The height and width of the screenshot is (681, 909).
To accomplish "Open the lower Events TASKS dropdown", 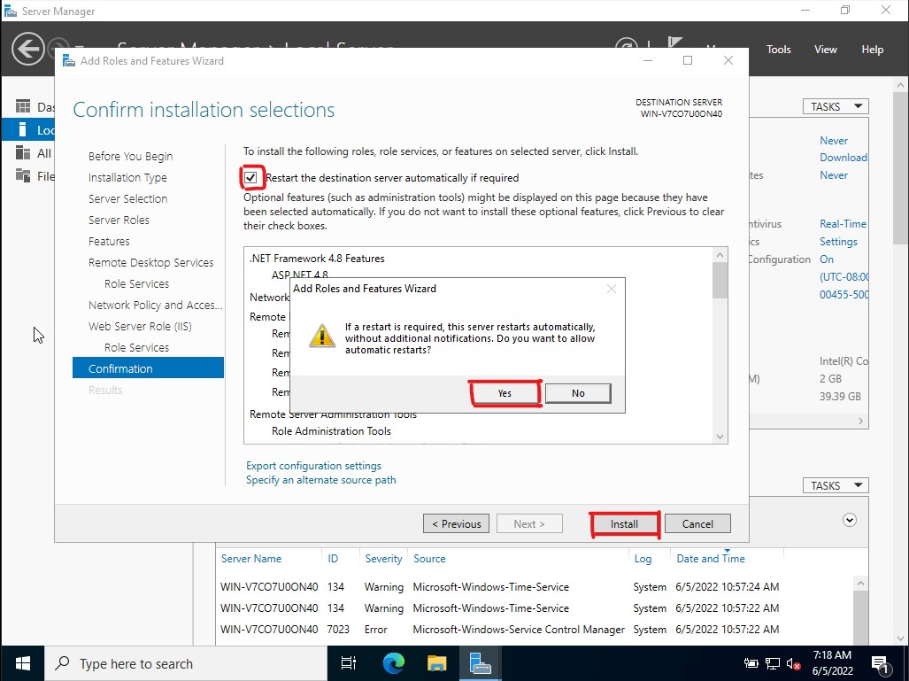I will (x=836, y=485).
